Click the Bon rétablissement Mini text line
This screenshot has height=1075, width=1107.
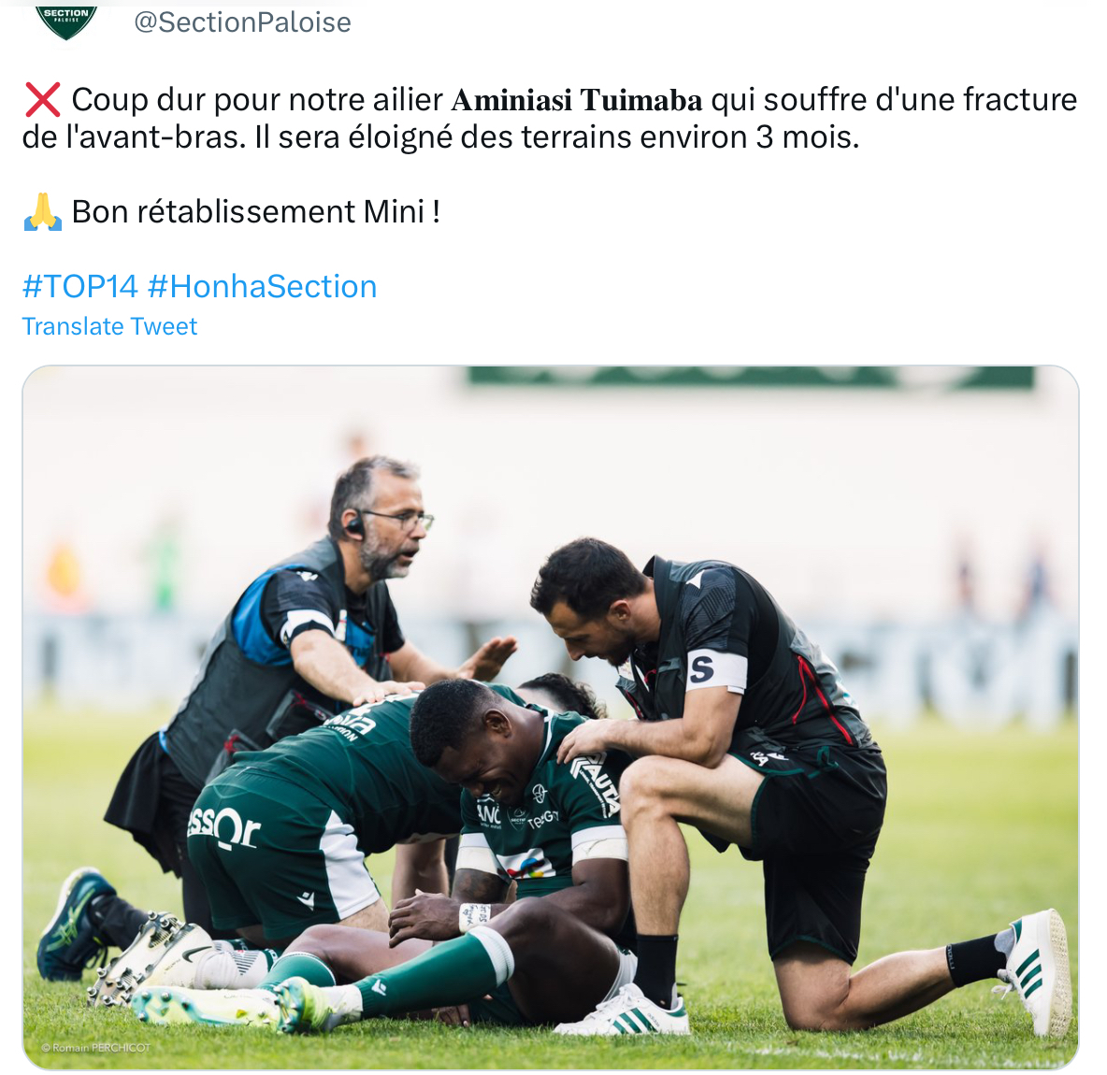[255, 212]
